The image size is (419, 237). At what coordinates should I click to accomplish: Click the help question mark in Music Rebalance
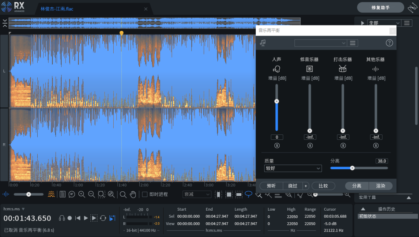(389, 43)
